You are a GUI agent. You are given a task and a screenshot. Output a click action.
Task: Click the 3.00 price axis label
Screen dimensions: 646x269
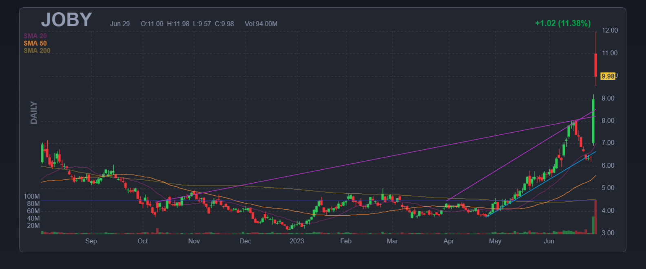pos(608,233)
